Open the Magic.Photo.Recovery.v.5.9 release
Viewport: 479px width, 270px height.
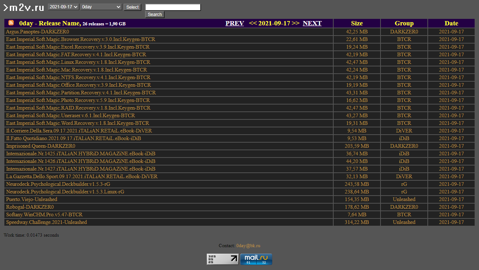pyautogui.click(x=78, y=100)
